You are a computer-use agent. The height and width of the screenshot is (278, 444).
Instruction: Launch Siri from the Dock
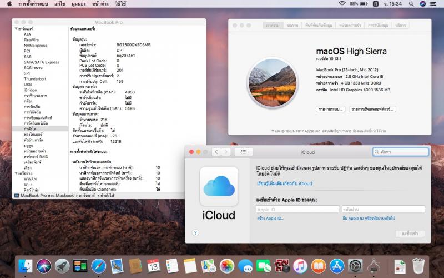[44, 266]
